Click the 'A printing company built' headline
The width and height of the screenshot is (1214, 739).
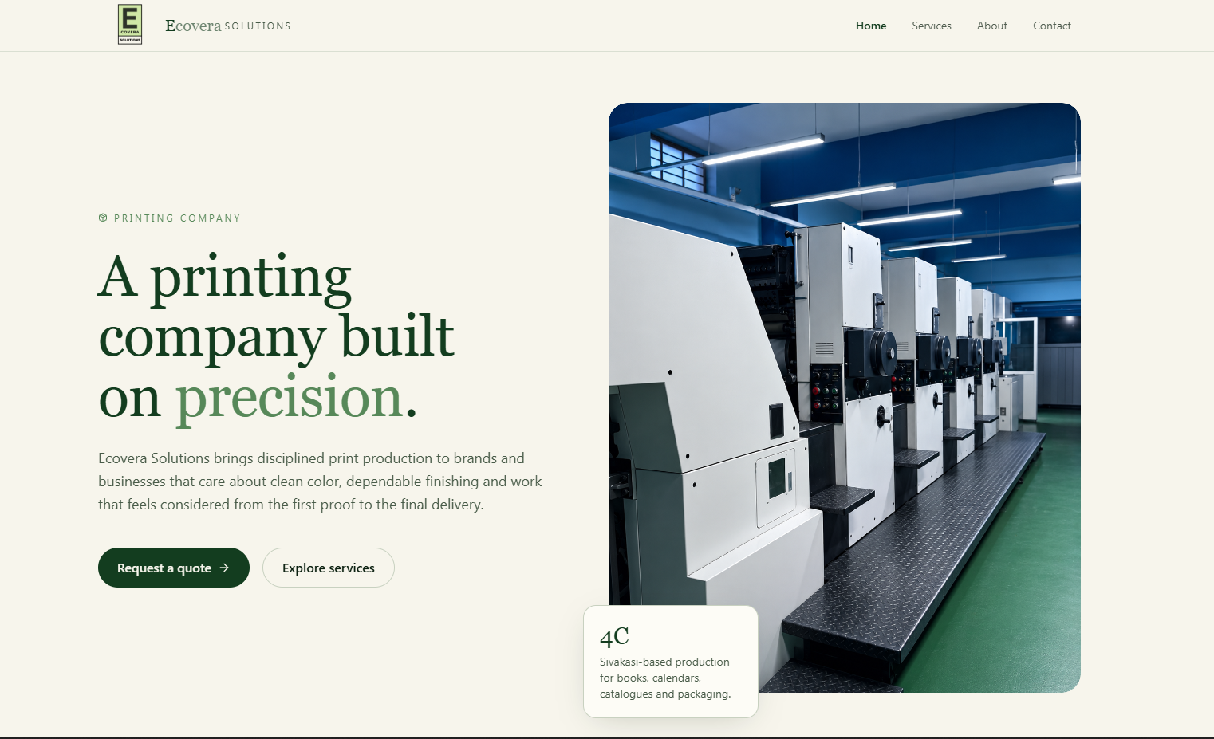[x=276, y=307]
